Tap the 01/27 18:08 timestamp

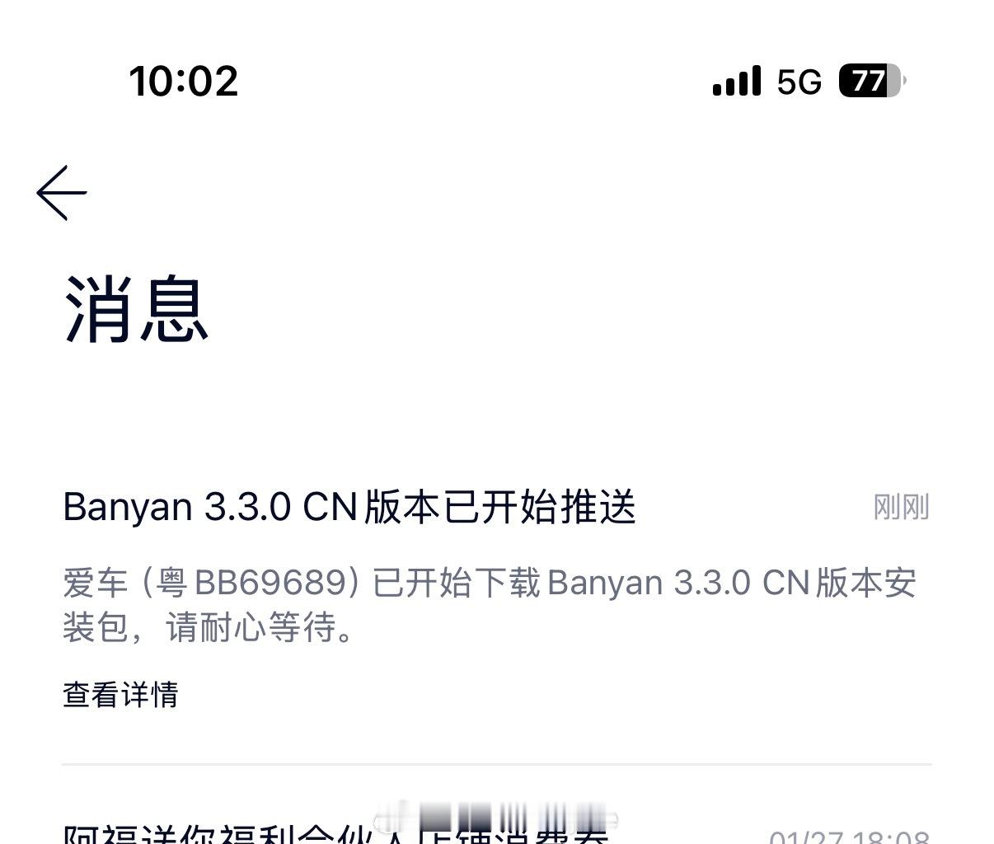[x=850, y=837]
